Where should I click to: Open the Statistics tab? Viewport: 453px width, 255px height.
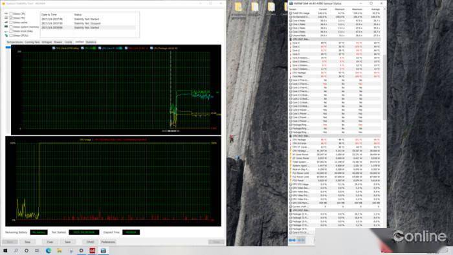coord(91,42)
